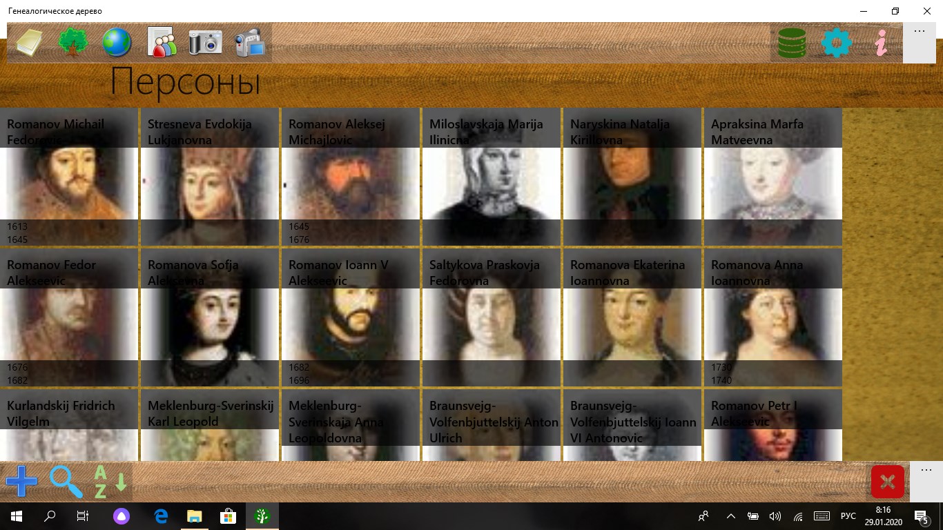Open File Explorer from taskbar
Screen dimensions: 943x530
tap(195, 516)
